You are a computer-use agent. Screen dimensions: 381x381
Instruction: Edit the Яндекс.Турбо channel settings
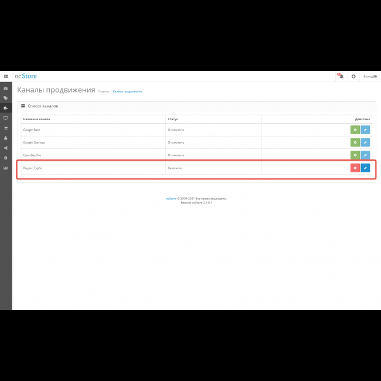[x=365, y=168]
